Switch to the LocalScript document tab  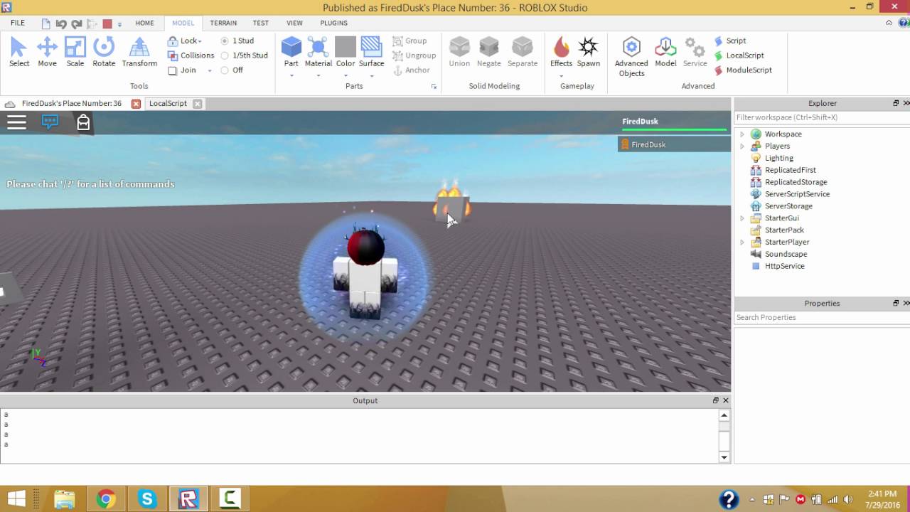(168, 103)
